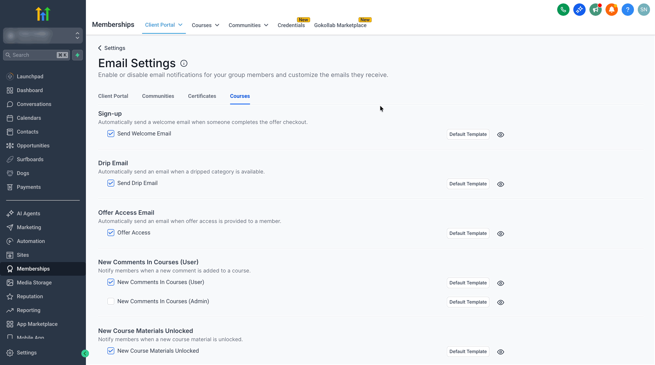The height and width of the screenshot is (365, 655).
Task: Preview the Offer Access email template
Action: [500, 234]
